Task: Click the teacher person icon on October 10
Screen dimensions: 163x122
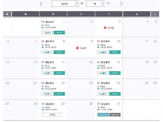Action: click(x=98, y=45)
